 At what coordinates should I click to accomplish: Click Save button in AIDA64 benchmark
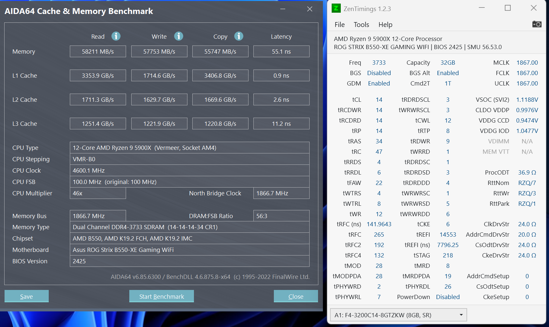(27, 296)
